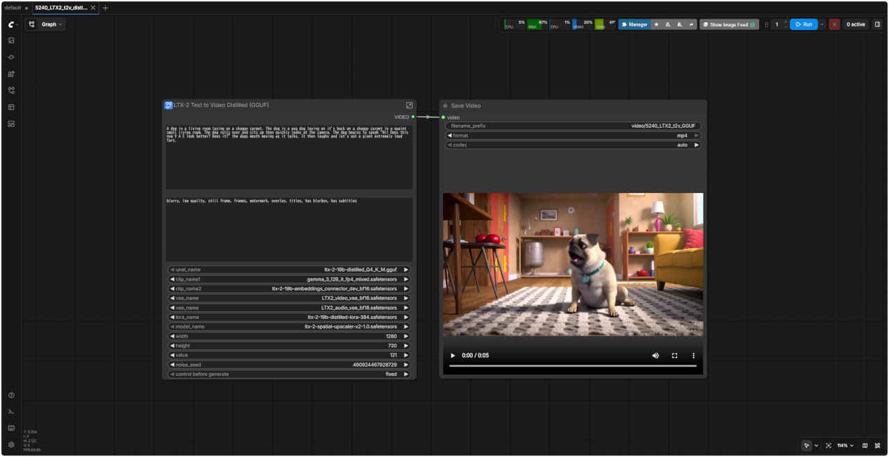Viewport: 889px width, 457px height.
Task: Select the 5240_LTX2_t2v_disti... workflow tab
Action: 61,8
